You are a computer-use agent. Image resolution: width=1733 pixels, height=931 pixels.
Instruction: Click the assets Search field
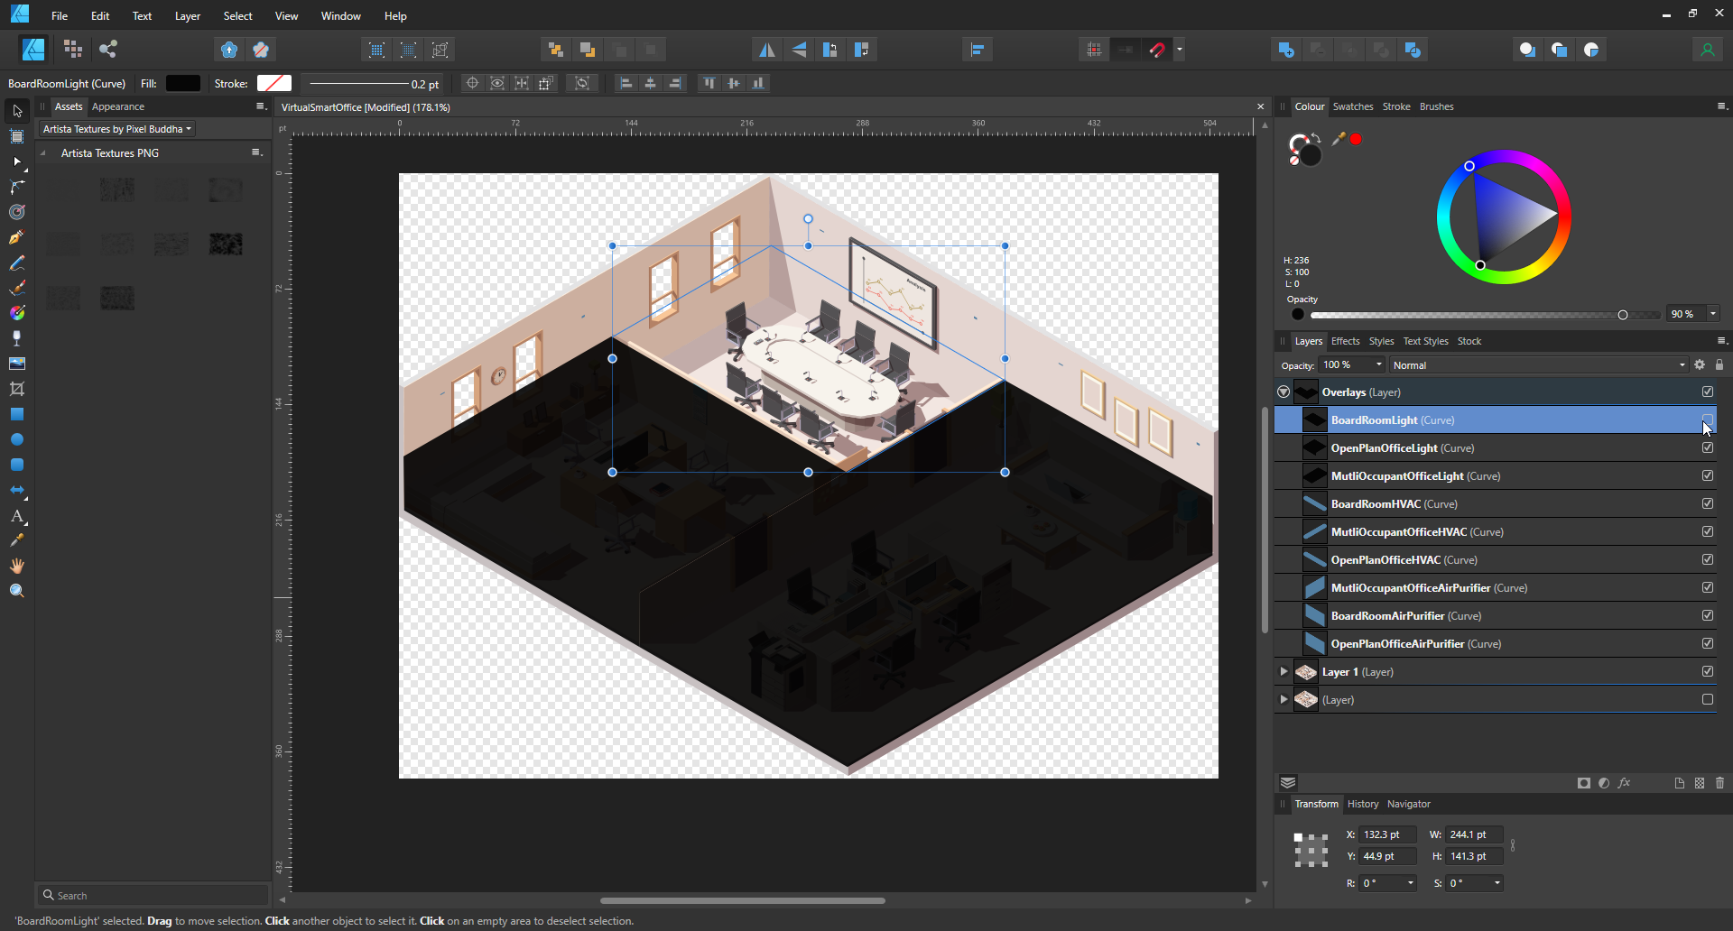(153, 895)
